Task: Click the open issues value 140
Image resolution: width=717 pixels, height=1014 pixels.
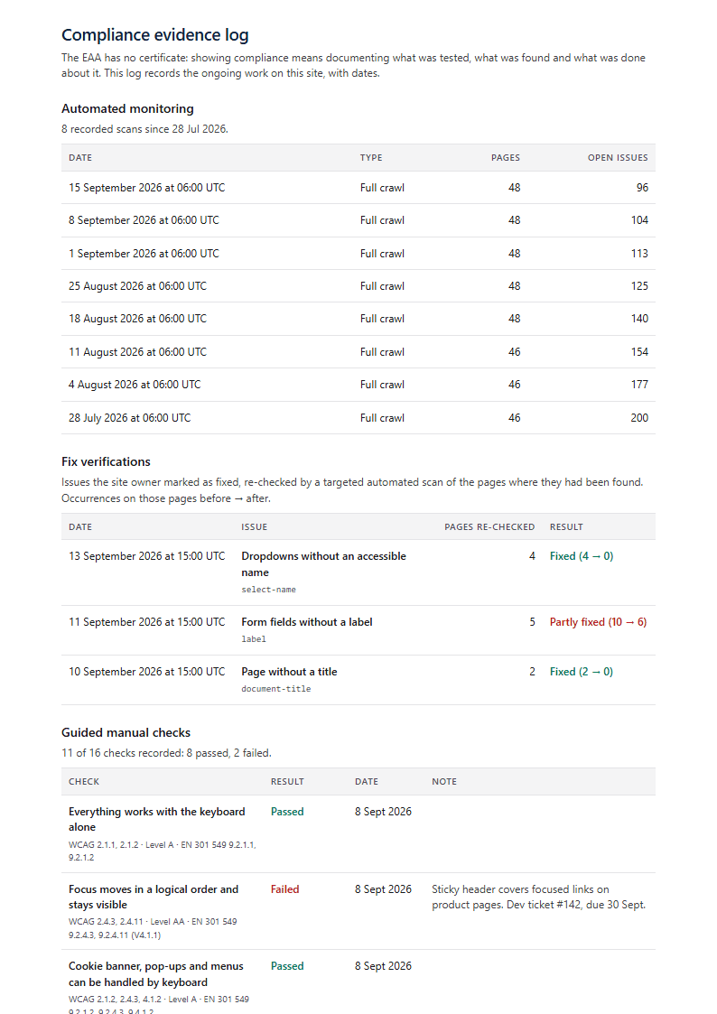Action: [639, 318]
